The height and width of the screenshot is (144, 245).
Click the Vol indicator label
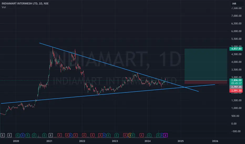click(x=4, y=7)
